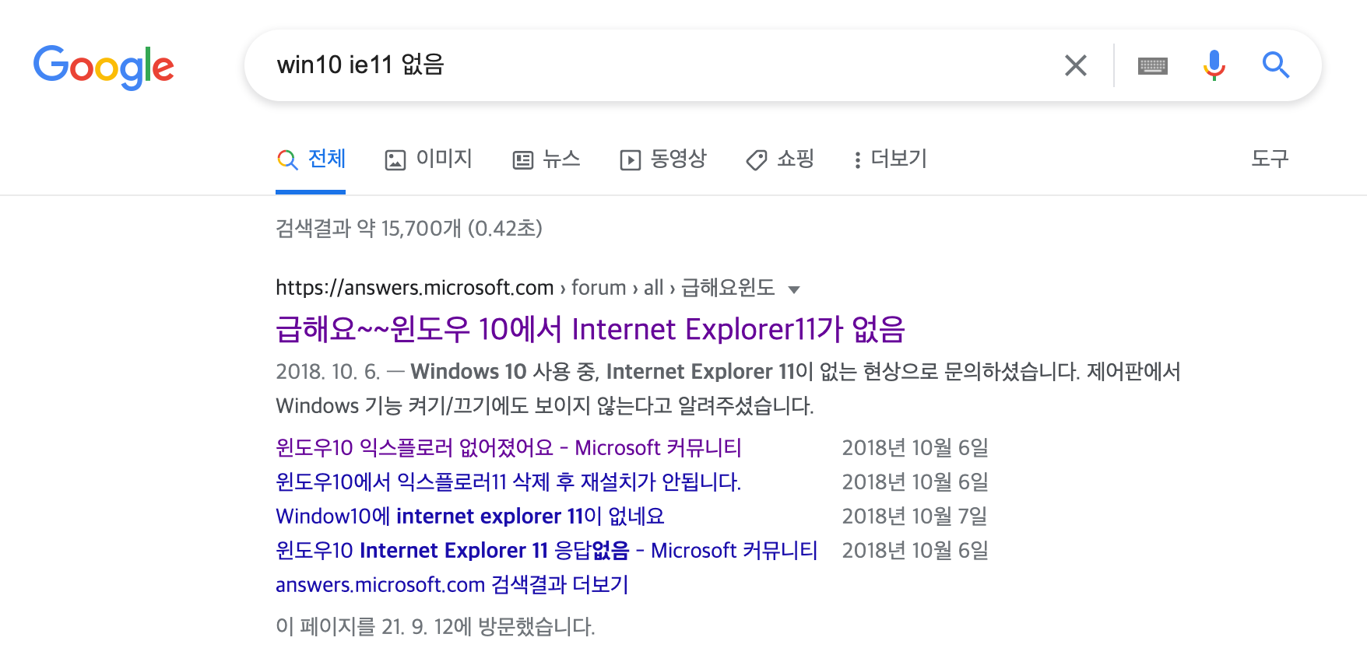The image size is (1367, 655).
Task: Click the play icon on 동영상 tab
Action: tap(630, 160)
